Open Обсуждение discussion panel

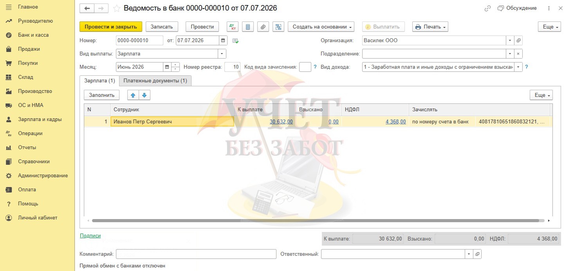(517, 8)
